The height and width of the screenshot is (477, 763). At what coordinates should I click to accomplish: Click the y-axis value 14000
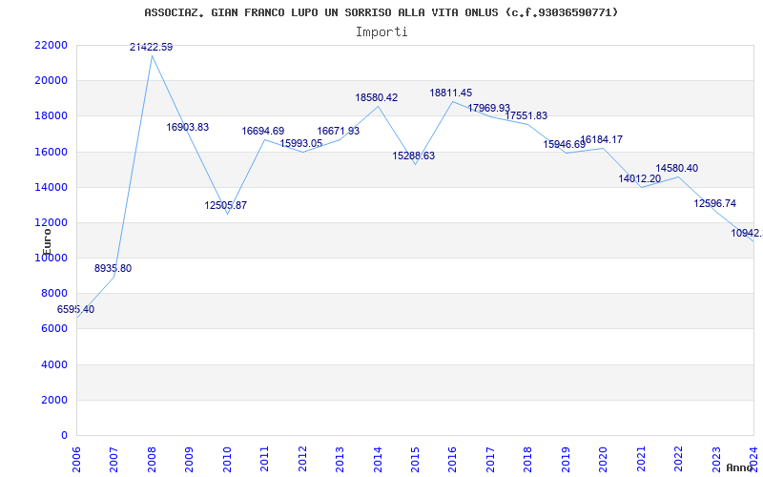(52, 187)
